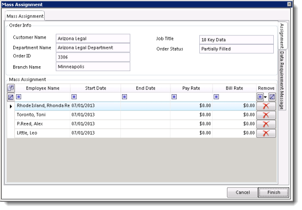This screenshot has height=210, width=302.
Task: Sort by the Pay Rate column header
Action: (x=191, y=88)
